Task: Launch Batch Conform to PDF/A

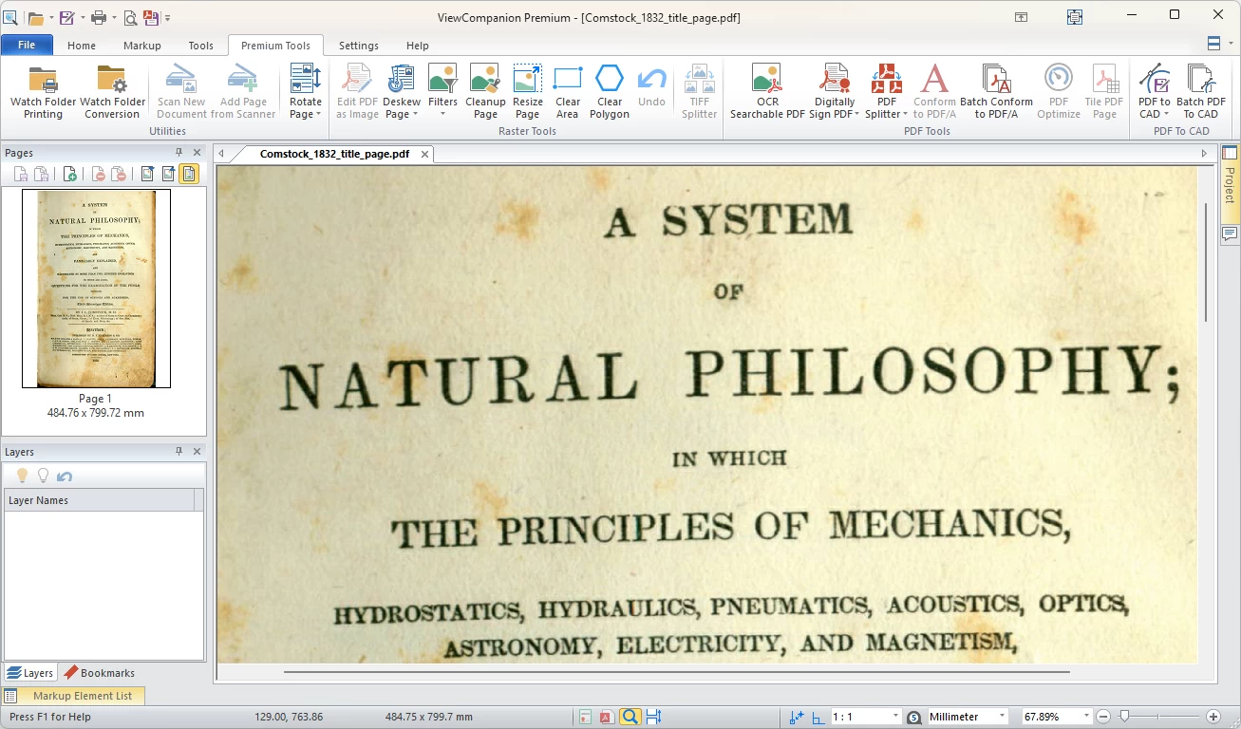Action: (996, 92)
